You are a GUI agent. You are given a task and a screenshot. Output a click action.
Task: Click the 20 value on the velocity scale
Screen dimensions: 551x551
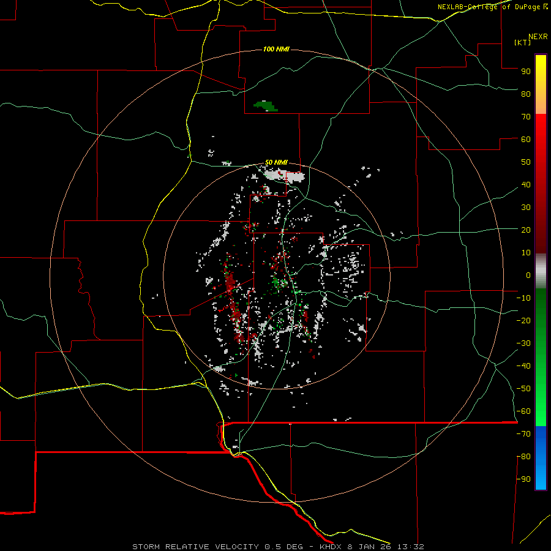coord(526,230)
